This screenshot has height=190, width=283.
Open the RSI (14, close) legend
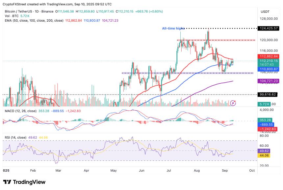(16, 137)
